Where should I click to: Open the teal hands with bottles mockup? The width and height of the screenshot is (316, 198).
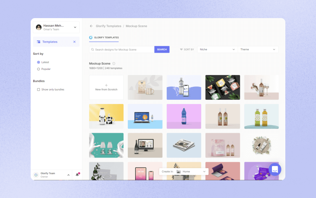point(106,145)
